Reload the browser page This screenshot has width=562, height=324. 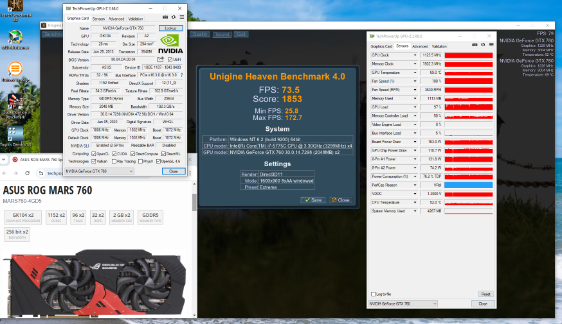coord(27,173)
